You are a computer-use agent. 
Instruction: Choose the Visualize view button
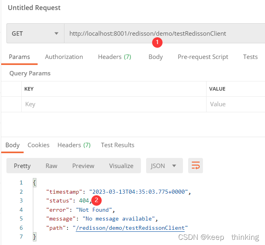coord(121,166)
